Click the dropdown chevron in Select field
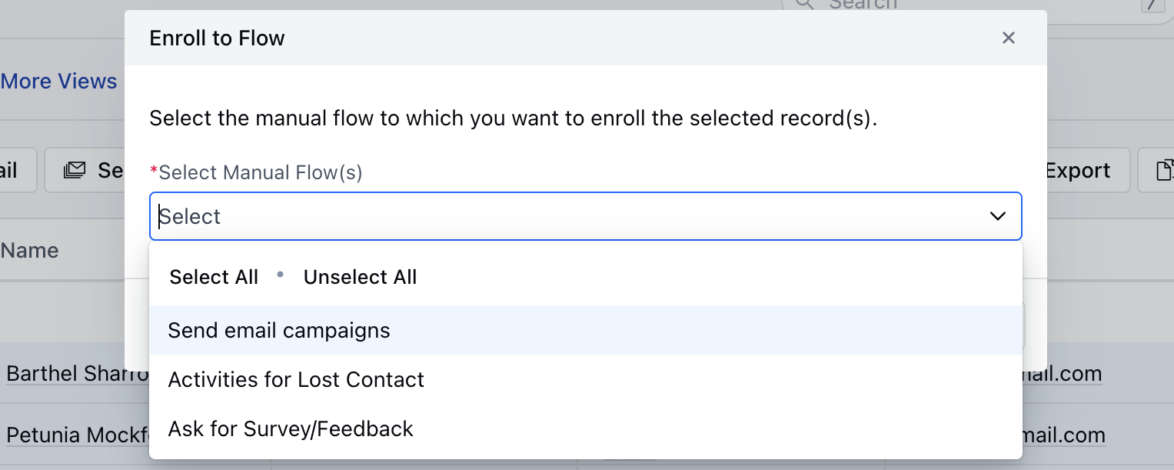Viewport: 1174px width, 470px height. coord(998,216)
